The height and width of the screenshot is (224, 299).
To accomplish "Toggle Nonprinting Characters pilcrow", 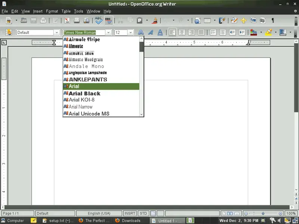I will coord(273,21).
